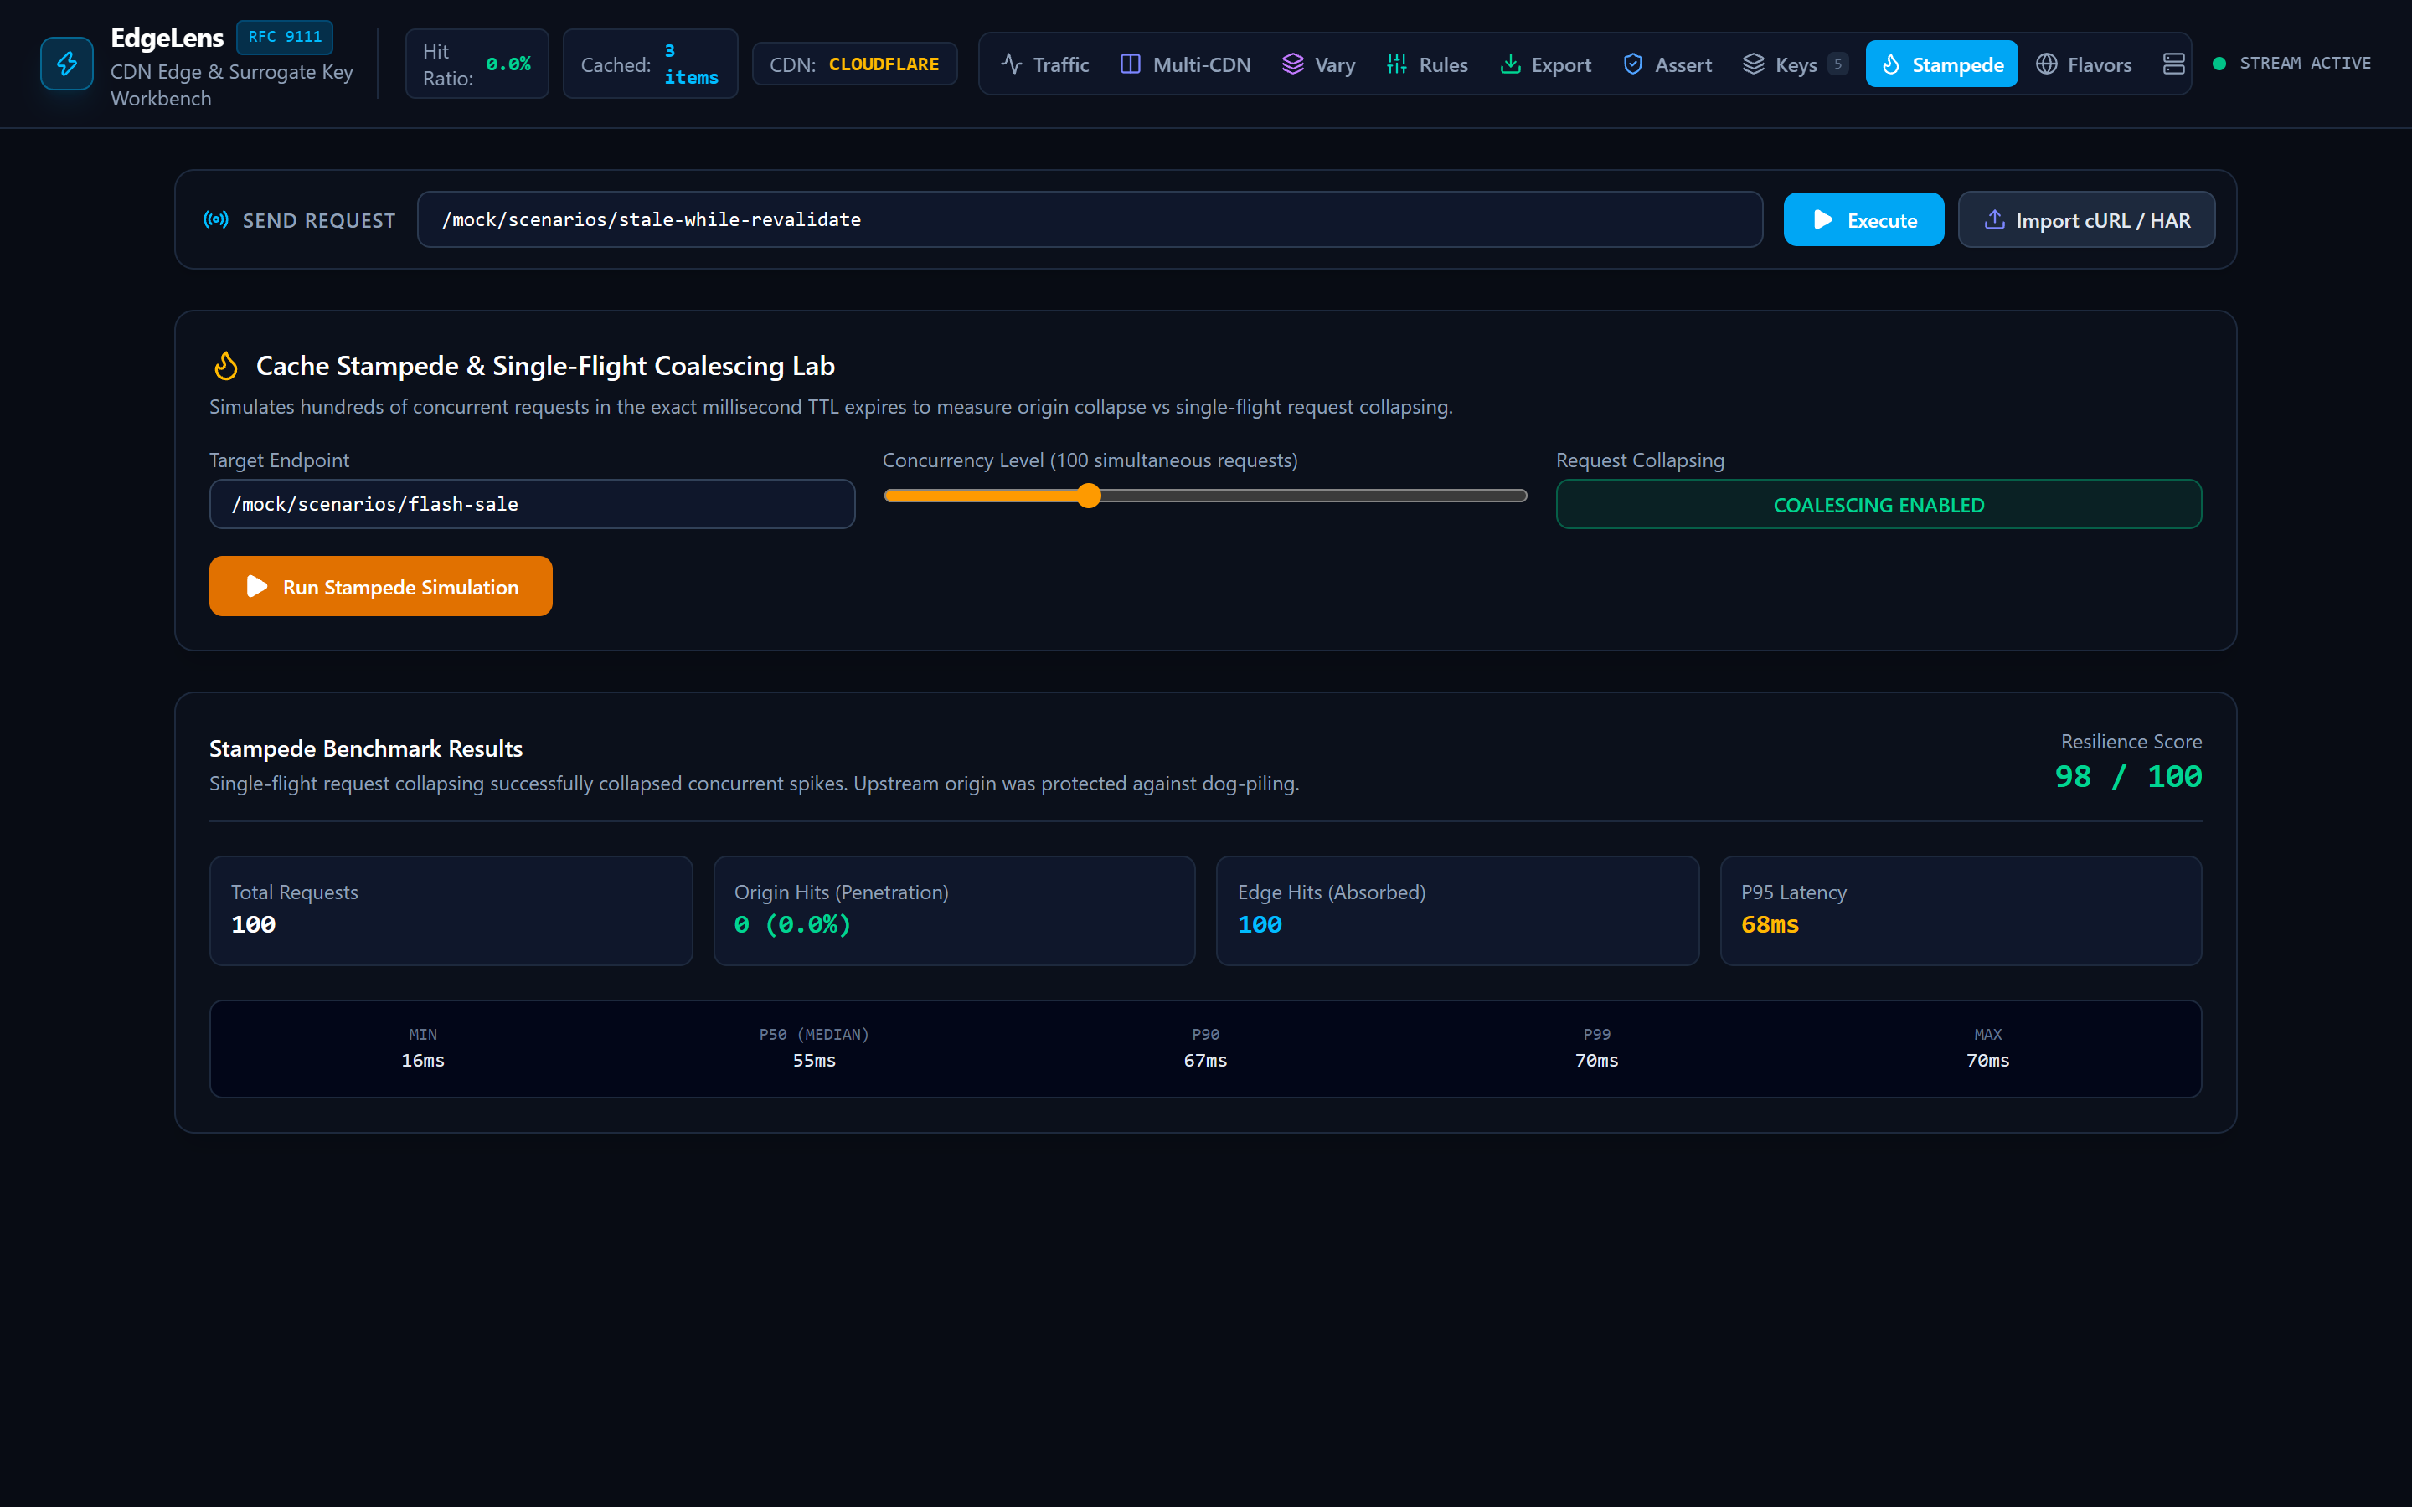Focus the Target Endpoint input field

[x=533, y=504]
